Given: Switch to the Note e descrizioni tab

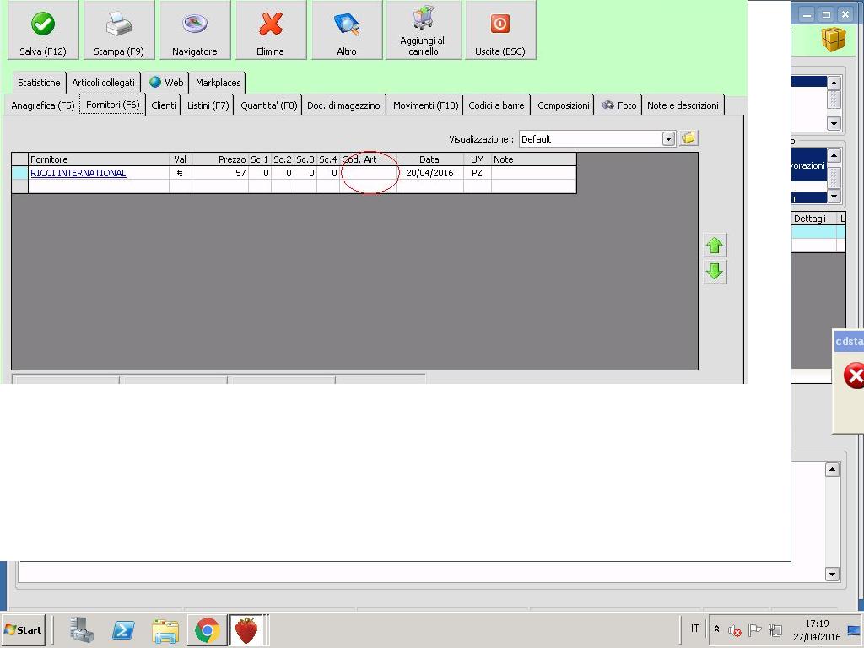Looking at the screenshot, I should click(x=683, y=105).
